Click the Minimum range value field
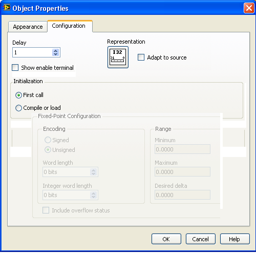 pos(182,149)
